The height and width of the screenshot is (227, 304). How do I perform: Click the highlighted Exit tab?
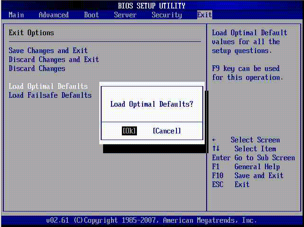coord(204,15)
